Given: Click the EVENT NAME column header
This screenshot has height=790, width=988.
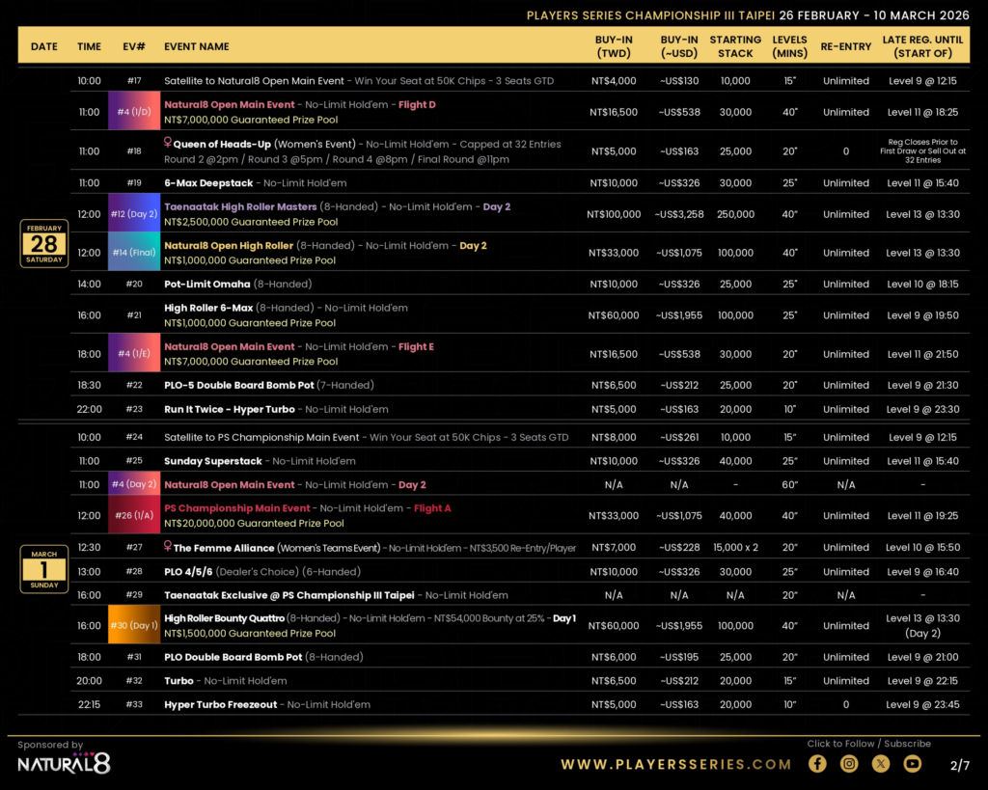Looking at the screenshot, I should point(197,46).
